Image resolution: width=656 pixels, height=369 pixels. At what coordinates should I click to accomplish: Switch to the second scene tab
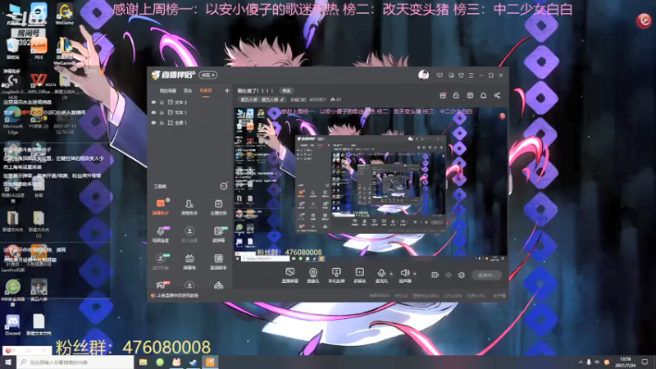coord(188,91)
